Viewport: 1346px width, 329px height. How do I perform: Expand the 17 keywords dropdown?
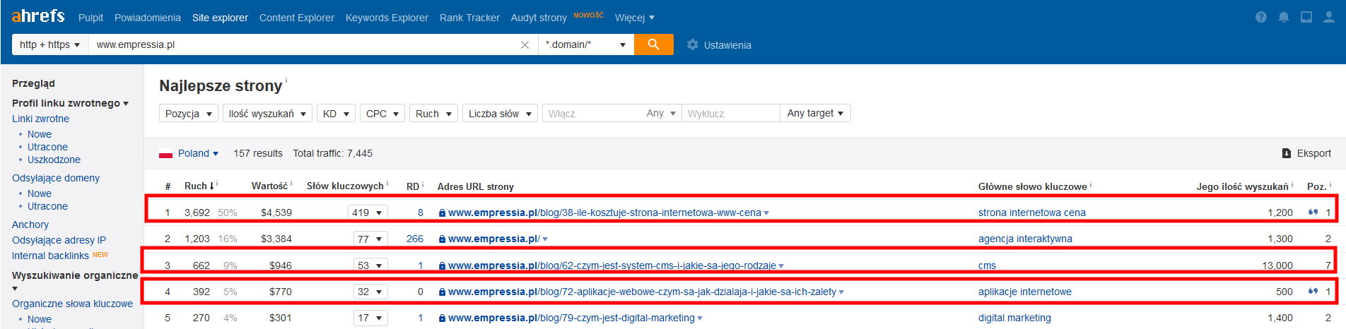[x=370, y=318]
